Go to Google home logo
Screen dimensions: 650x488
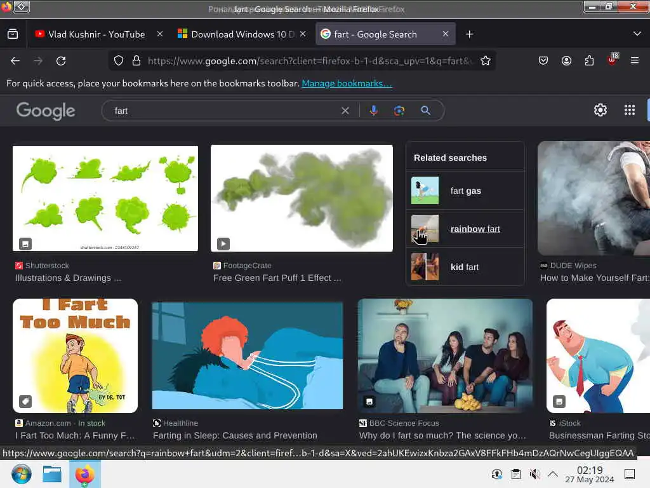[46, 111]
